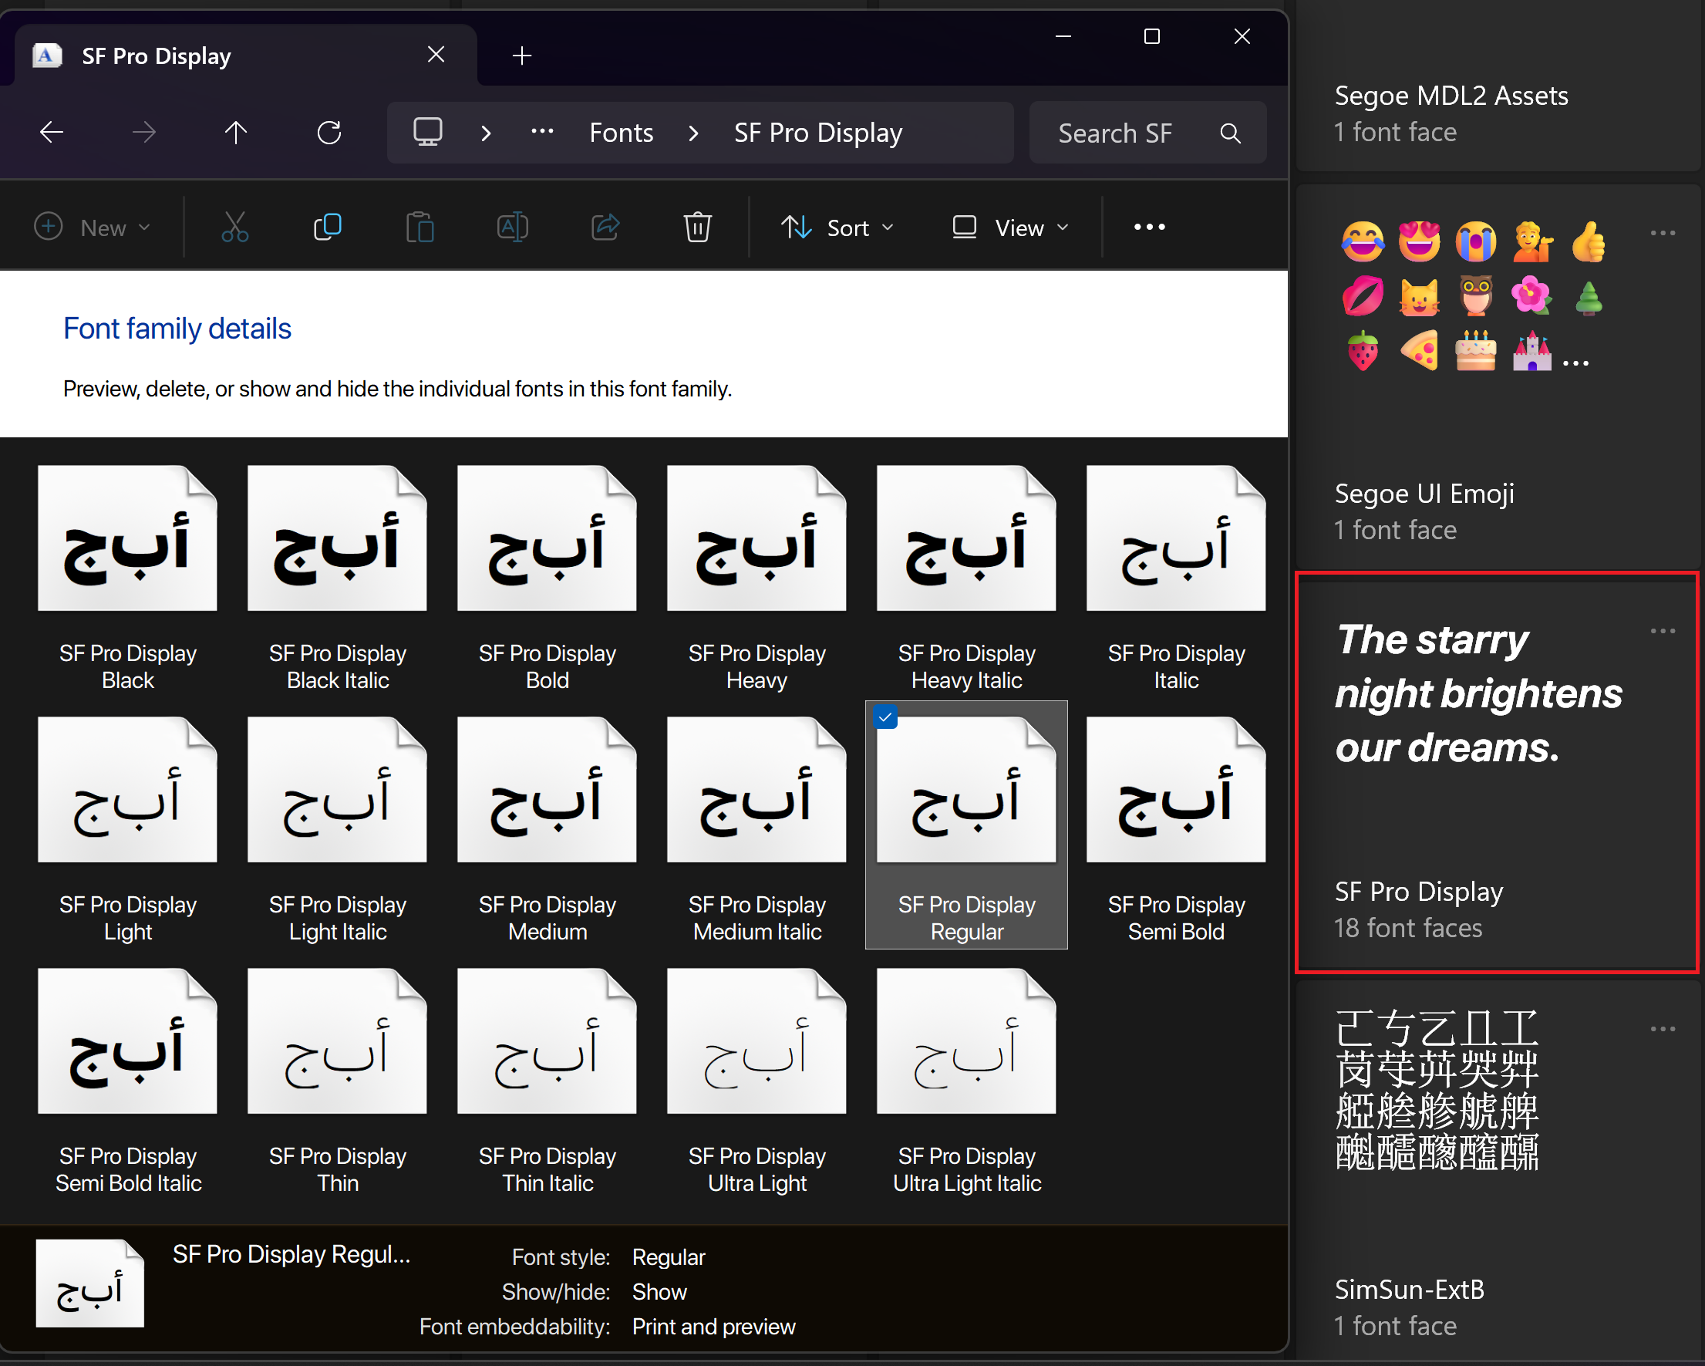Navigate back with left arrow

(52, 132)
